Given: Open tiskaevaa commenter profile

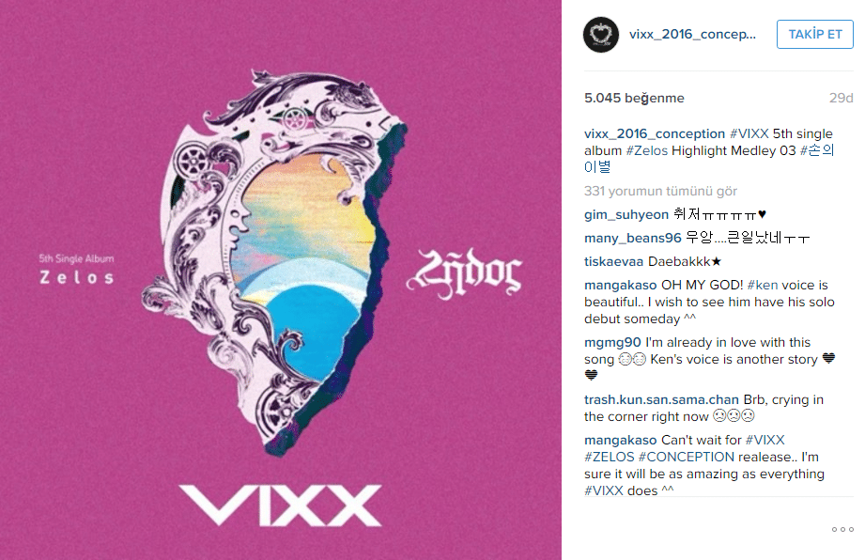Looking at the screenshot, I should click(x=613, y=261).
